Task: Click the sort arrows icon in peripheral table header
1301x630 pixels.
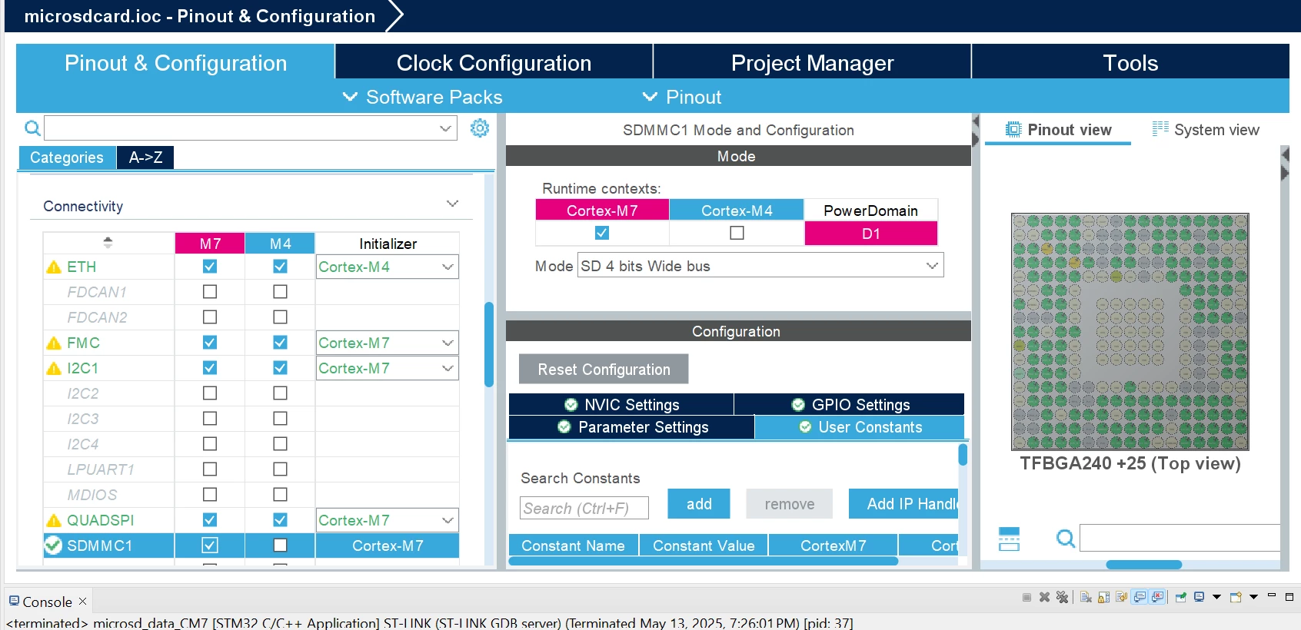Action: click(x=108, y=243)
